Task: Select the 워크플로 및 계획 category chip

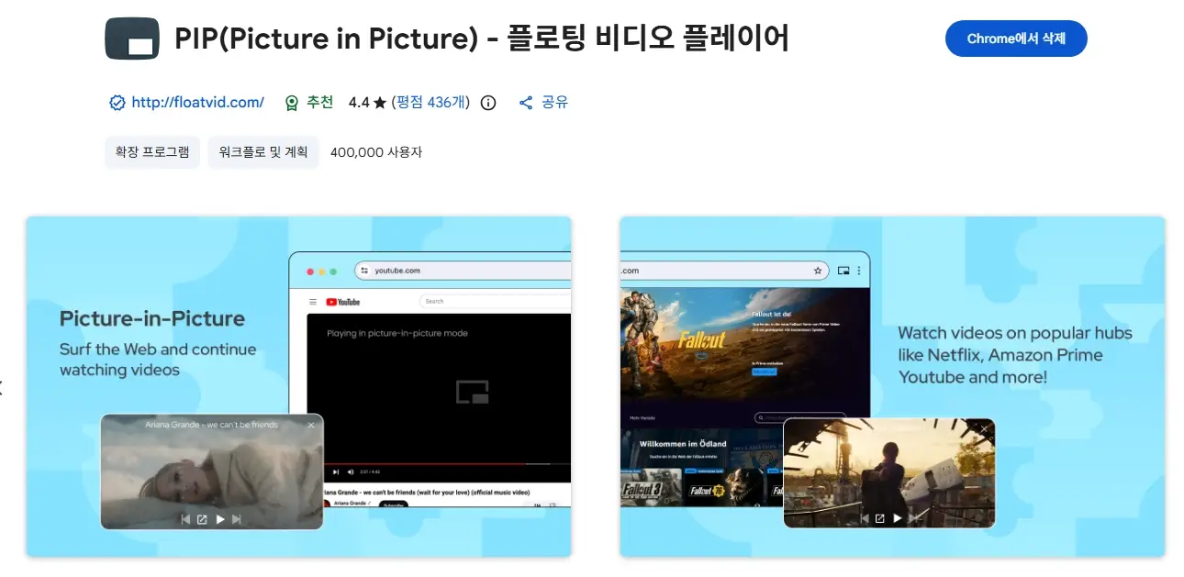Action: click(x=263, y=152)
